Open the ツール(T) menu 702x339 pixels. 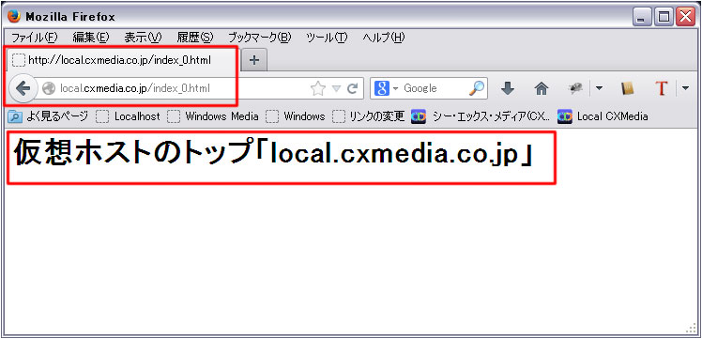point(327,38)
